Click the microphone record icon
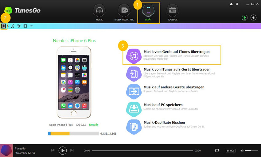 click(x=253, y=17)
